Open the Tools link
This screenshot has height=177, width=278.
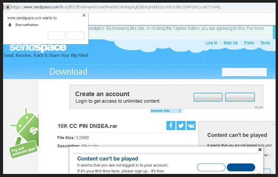click(265, 43)
